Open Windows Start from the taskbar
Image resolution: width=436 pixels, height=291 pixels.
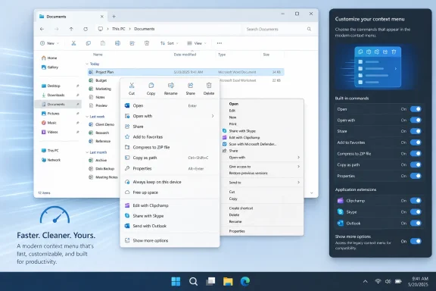tap(176, 282)
